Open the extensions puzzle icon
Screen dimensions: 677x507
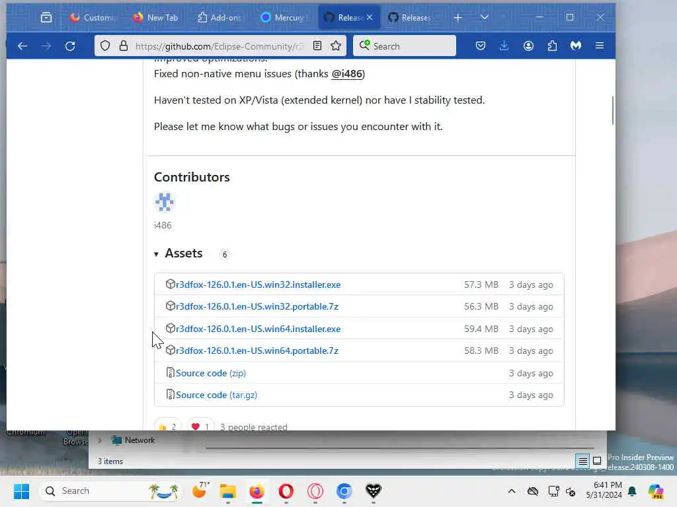point(552,46)
